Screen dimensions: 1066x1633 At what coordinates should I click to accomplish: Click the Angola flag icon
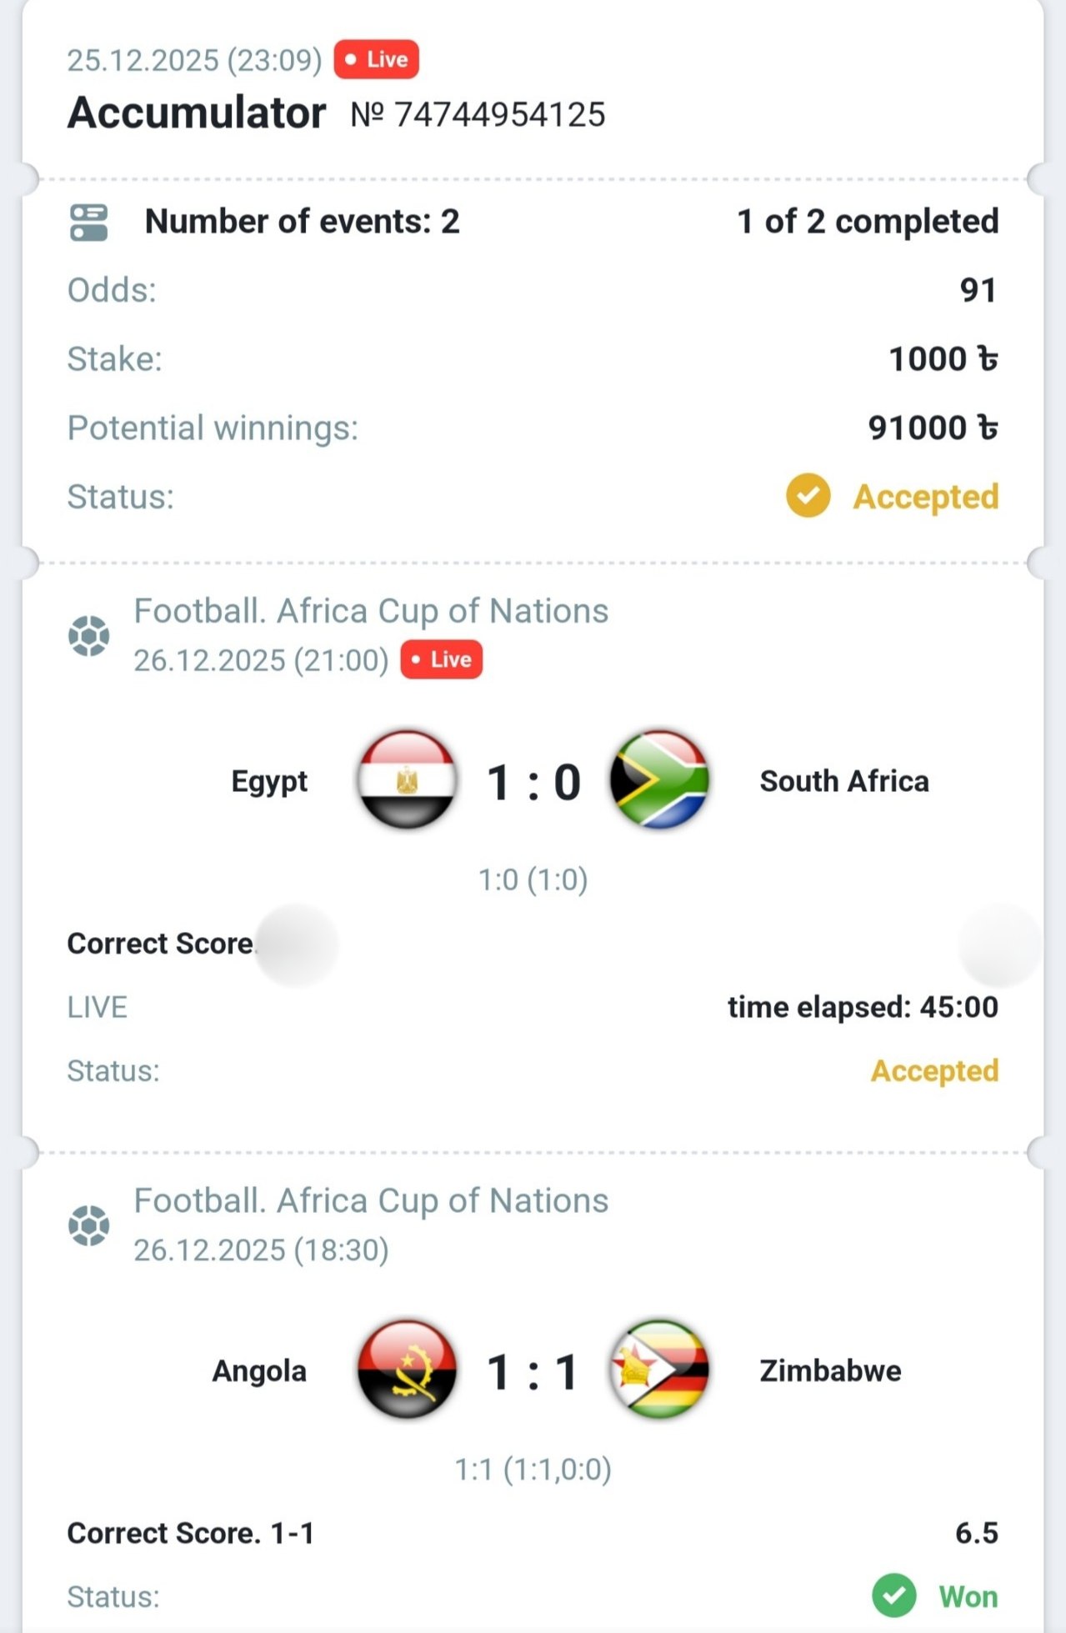408,1370
